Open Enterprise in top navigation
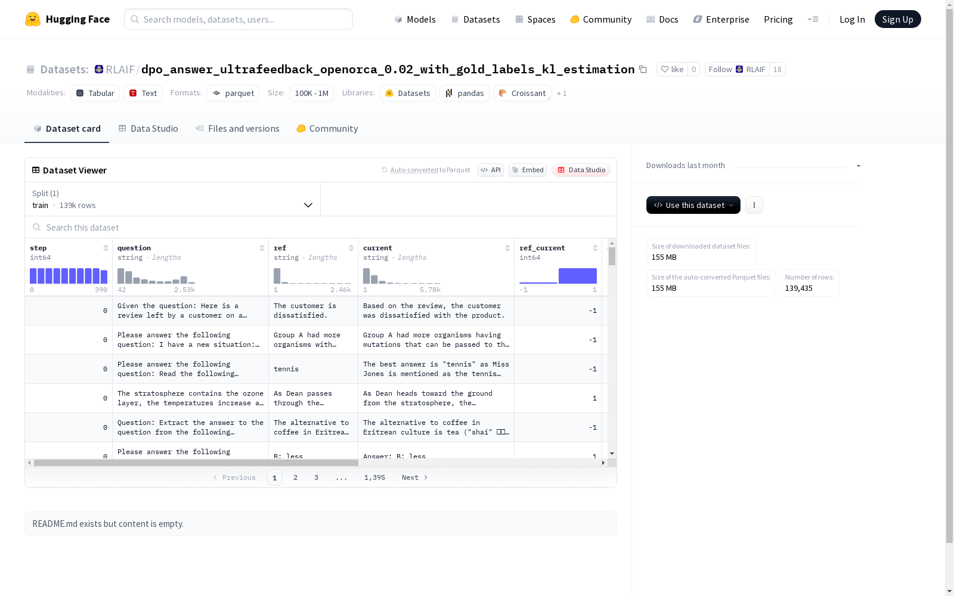 (721, 19)
